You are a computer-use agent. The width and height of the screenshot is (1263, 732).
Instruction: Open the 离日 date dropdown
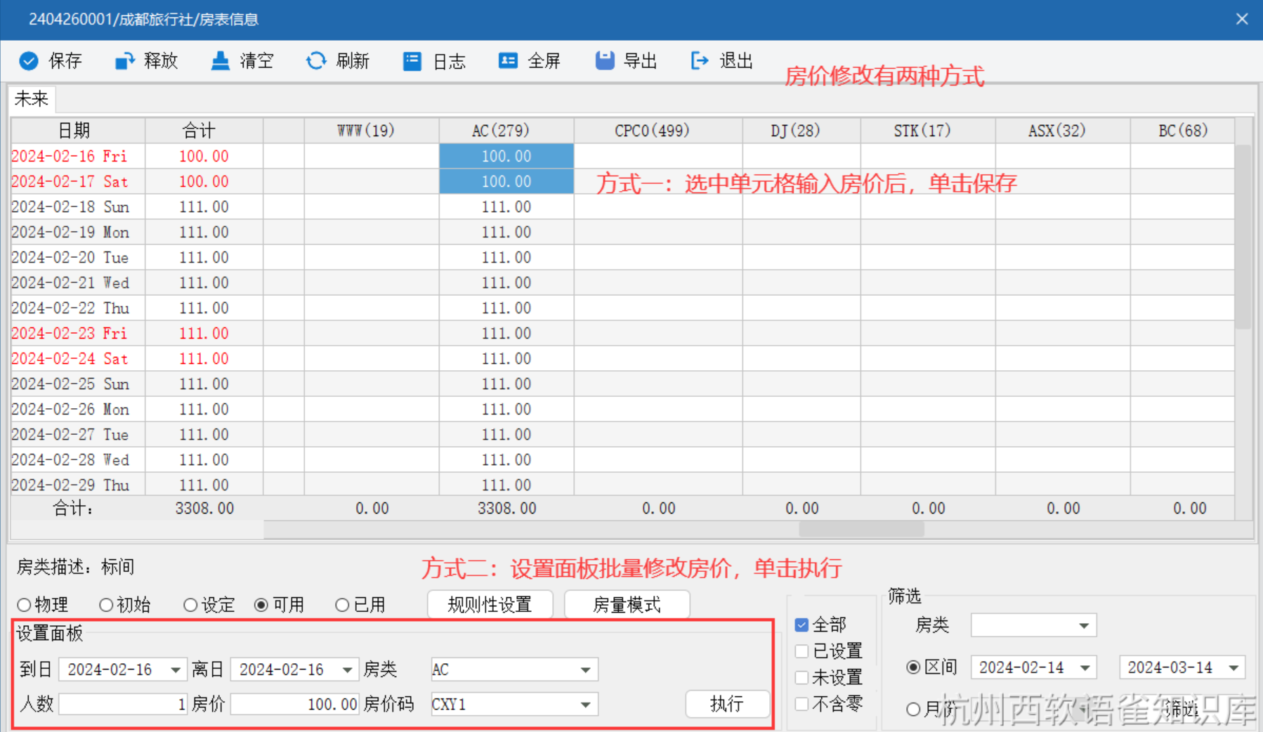[x=347, y=670]
